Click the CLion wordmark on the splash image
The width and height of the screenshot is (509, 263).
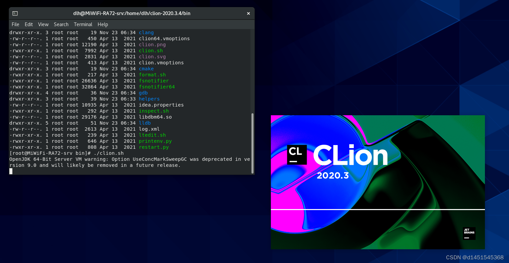coord(350,155)
